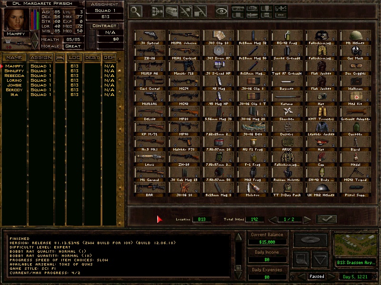Select the M1 Garand rifle
Screen dimensions: 381x285
(150, 174)
